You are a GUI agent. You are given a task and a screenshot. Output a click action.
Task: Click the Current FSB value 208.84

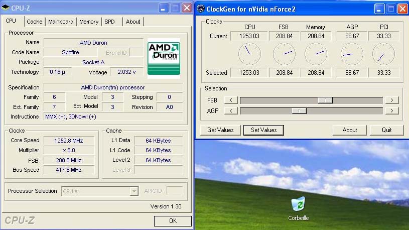point(285,36)
